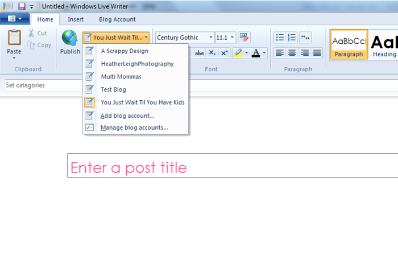Click the Set categories field
Screen dimensions: 398x271
pyautogui.click(x=43, y=85)
